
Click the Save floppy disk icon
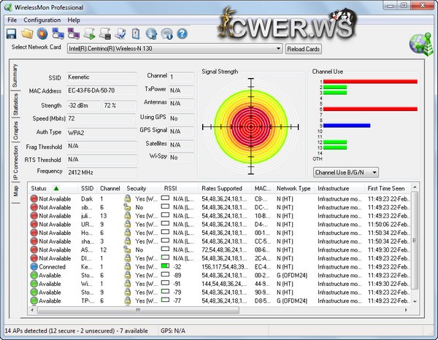coord(12,34)
